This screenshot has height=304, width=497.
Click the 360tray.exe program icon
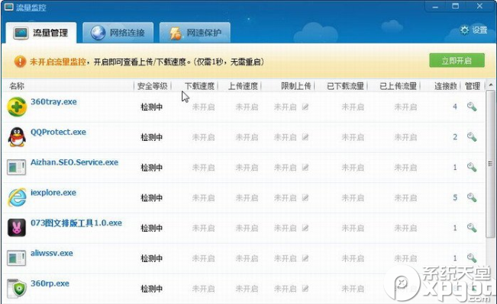click(17, 107)
